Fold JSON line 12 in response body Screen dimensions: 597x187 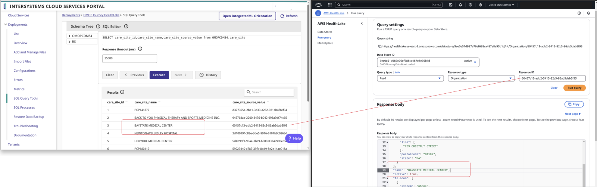pos(387,142)
